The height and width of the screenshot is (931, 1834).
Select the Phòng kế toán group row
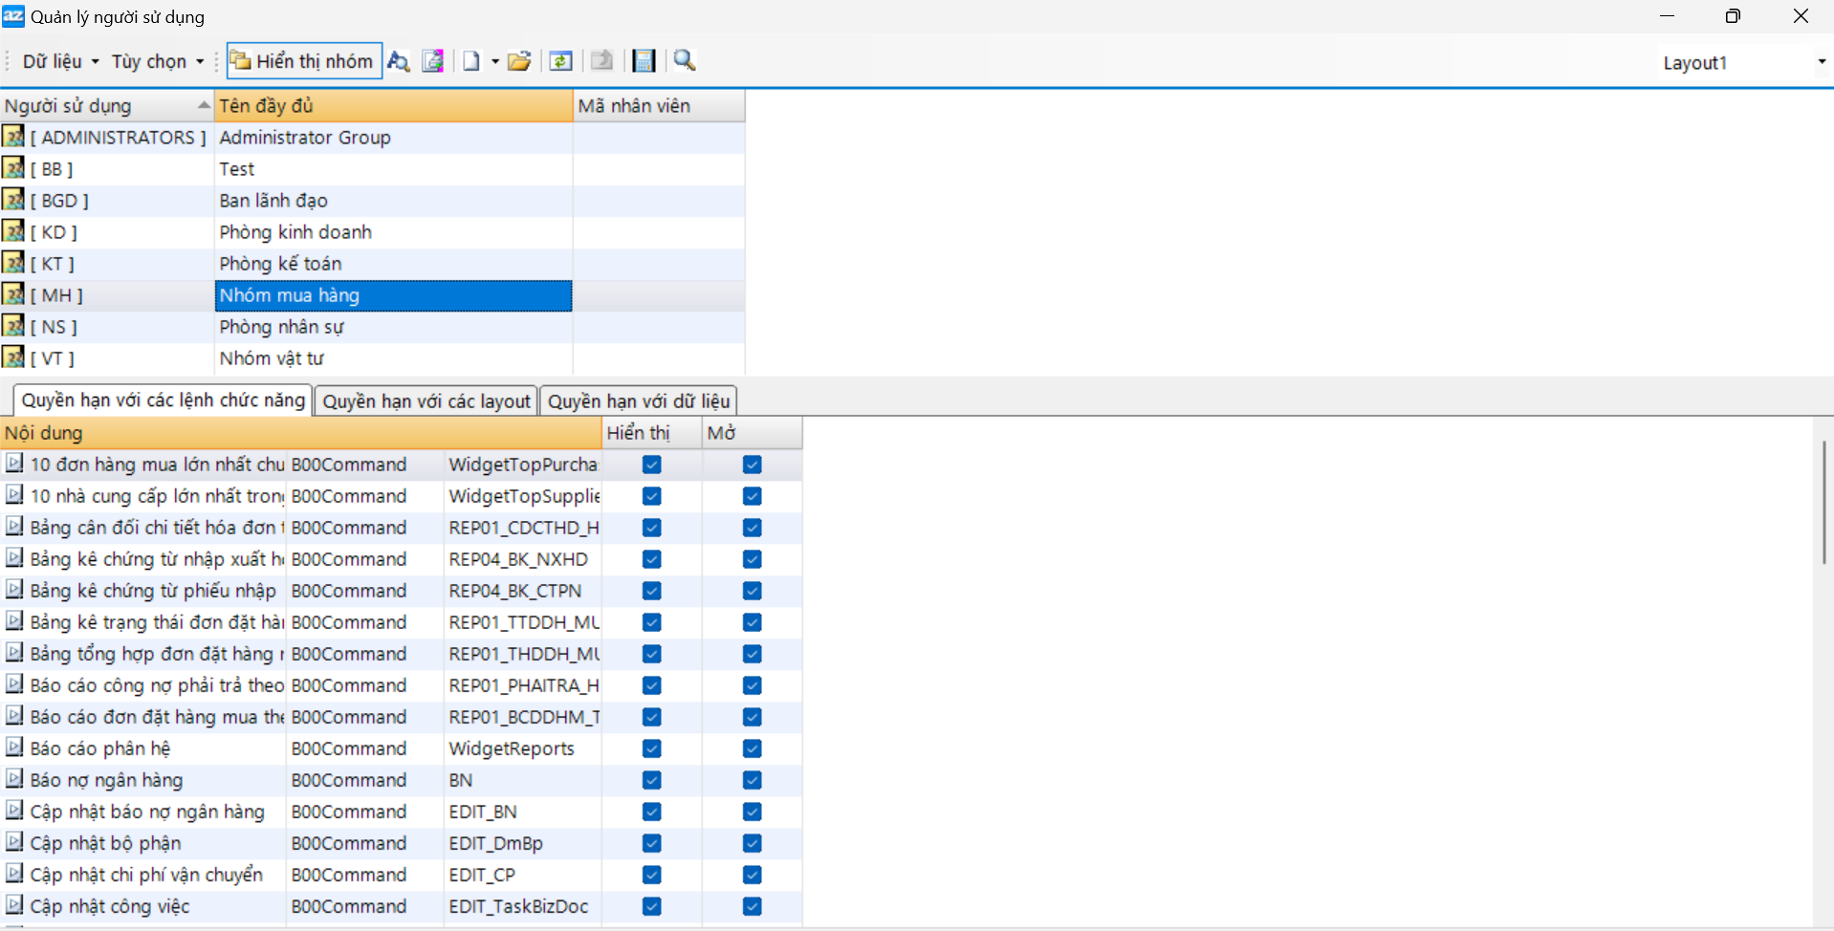point(280,264)
